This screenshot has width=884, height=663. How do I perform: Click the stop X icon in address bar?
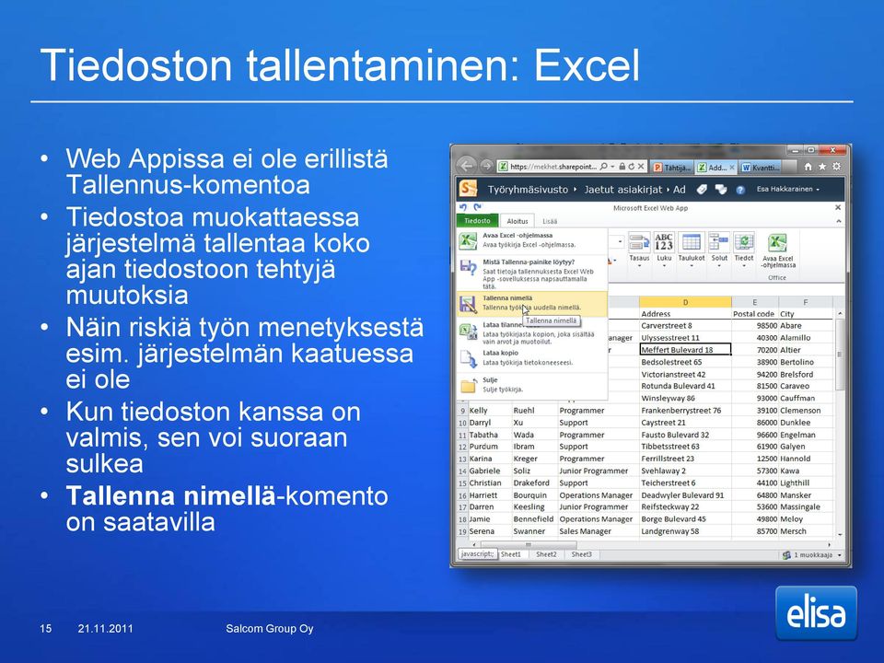coord(641,167)
